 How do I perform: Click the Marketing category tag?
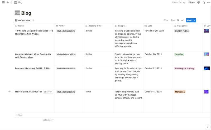click(180, 92)
